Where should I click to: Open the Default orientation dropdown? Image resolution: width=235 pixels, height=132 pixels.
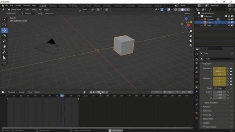click(x=29, y=14)
